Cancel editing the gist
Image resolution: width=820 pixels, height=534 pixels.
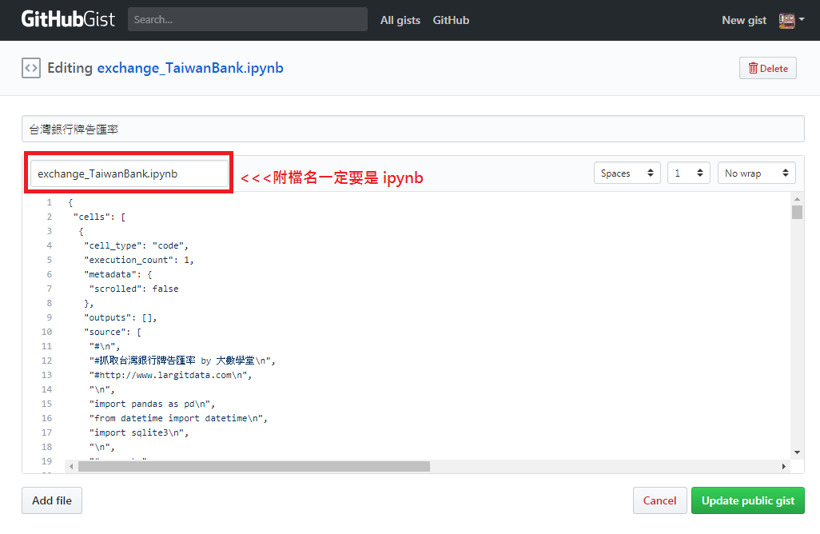(x=659, y=500)
